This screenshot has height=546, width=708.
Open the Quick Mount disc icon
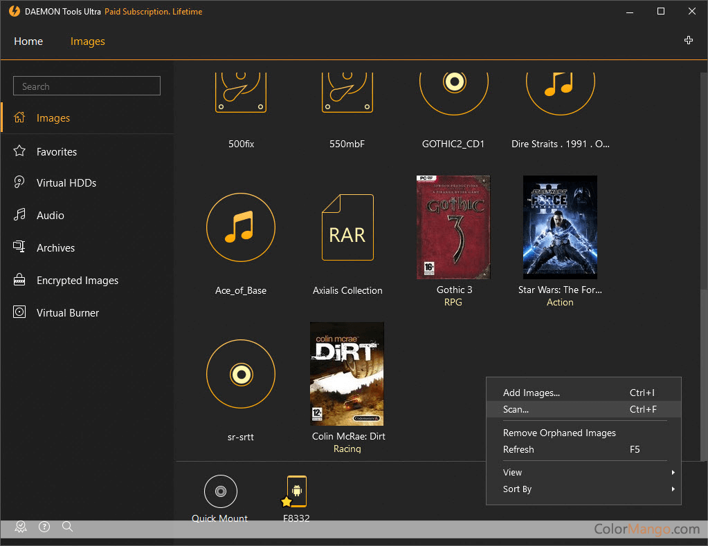point(220,491)
